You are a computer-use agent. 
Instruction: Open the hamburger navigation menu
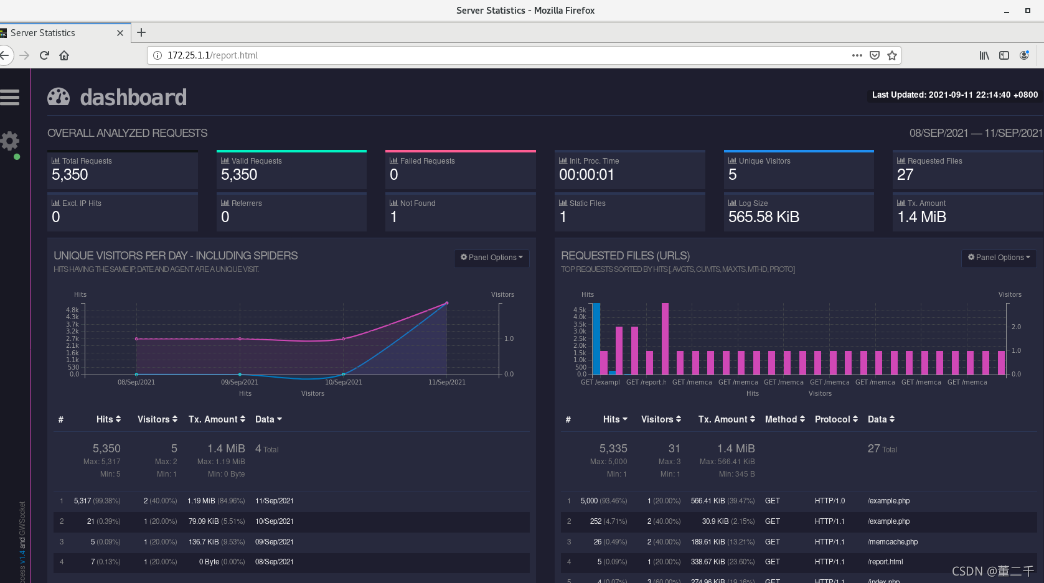tap(9, 97)
